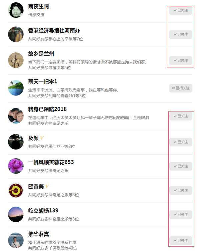Image resolution: width=200 pixels, height=251 pixels.
Task: Click the name 屹立胡杨139
Action: tap(43, 211)
